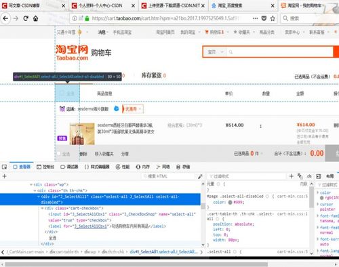Open the Taobao logo link
The width and height of the screenshot is (339, 267).
[72, 53]
